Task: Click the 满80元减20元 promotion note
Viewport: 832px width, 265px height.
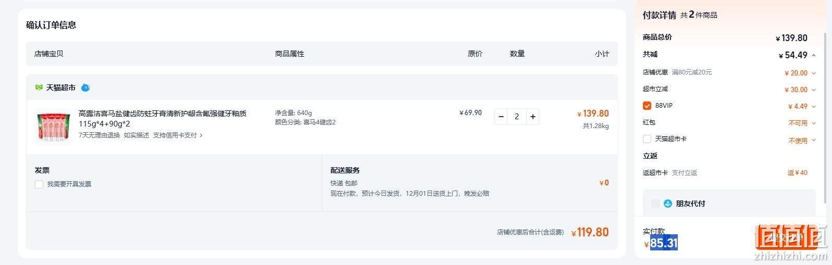Action: (x=691, y=72)
